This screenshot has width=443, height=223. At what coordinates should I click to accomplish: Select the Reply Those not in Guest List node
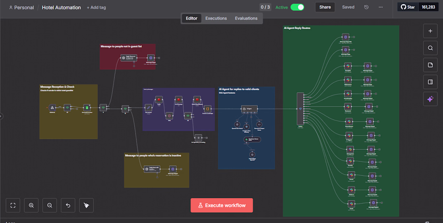click(129, 58)
